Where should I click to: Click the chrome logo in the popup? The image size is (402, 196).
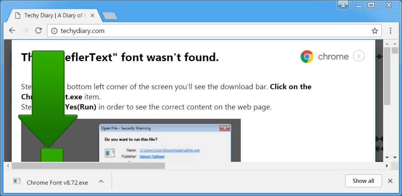(x=307, y=57)
